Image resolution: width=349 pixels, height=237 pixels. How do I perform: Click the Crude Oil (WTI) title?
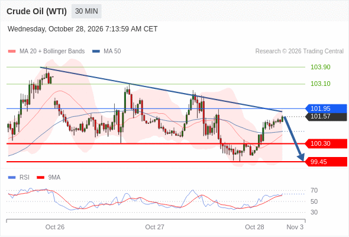pyautogui.click(x=37, y=11)
